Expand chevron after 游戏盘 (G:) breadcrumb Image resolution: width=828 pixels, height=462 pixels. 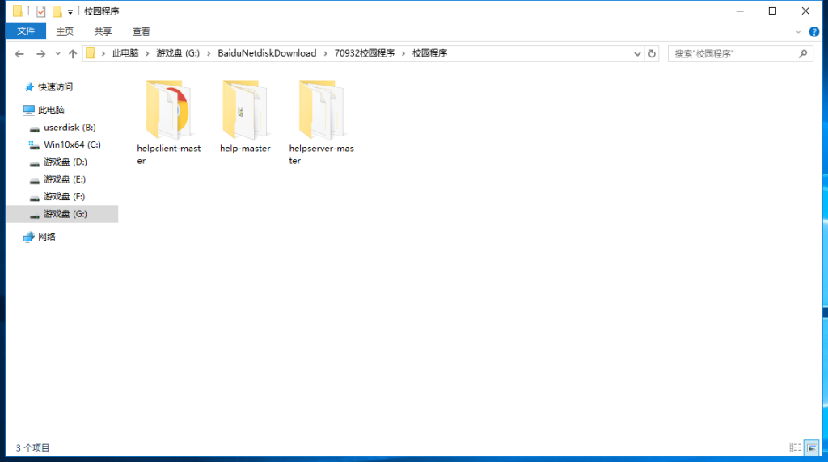[209, 53]
